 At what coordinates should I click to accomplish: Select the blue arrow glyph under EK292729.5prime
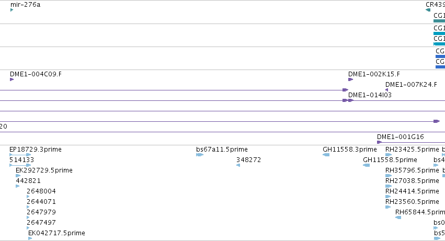[x=18, y=176]
